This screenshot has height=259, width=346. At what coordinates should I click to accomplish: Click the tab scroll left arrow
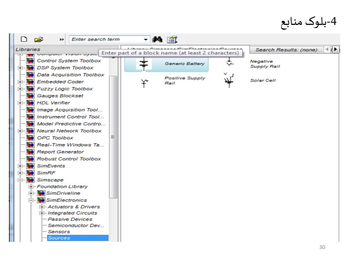point(327,49)
